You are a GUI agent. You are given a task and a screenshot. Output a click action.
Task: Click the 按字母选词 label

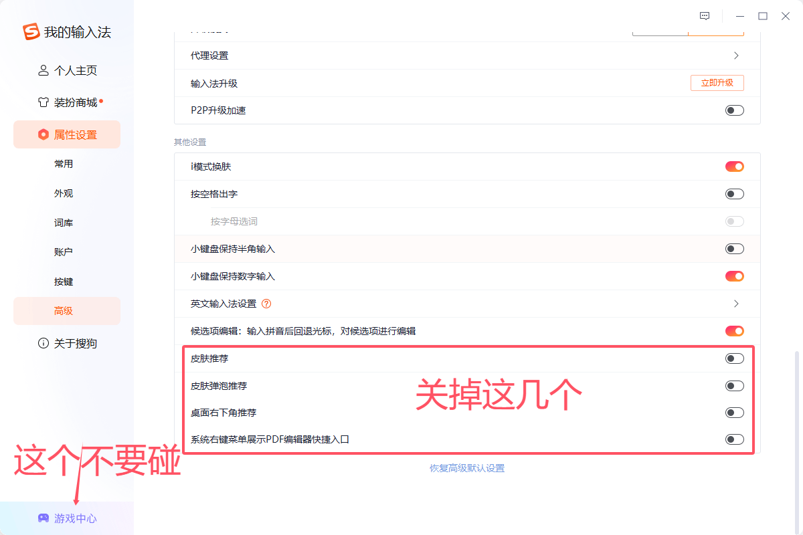click(234, 221)
